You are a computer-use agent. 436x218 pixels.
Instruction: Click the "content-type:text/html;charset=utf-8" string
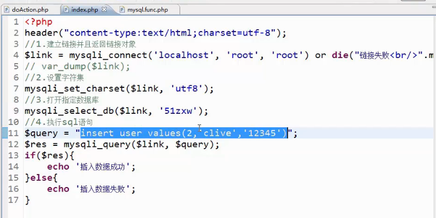point(169,33)
